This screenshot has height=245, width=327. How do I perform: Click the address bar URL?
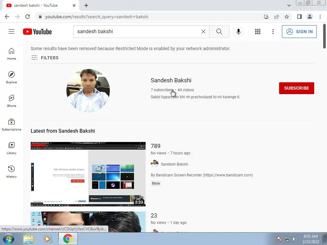click(96, 17)
